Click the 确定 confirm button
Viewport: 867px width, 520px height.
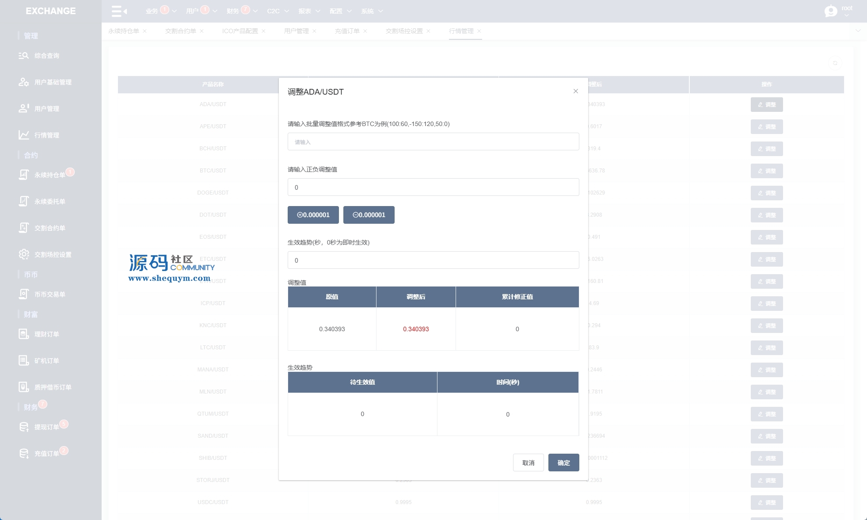click(x=563, y=463)
